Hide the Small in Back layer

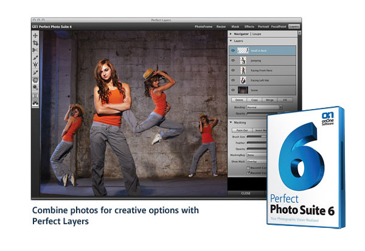233,51
